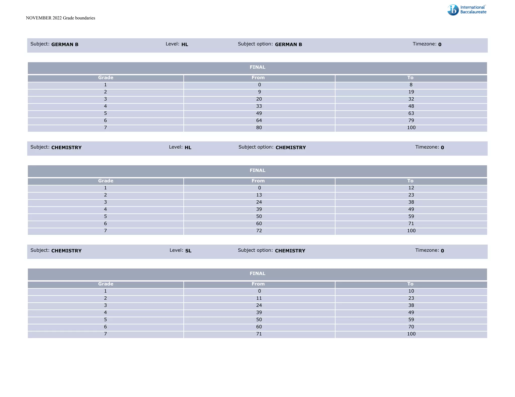The width and height of the screenshot is (515, 397).
Task: Select the Chemistry HL subject name
Action: [x=66, y=148]
